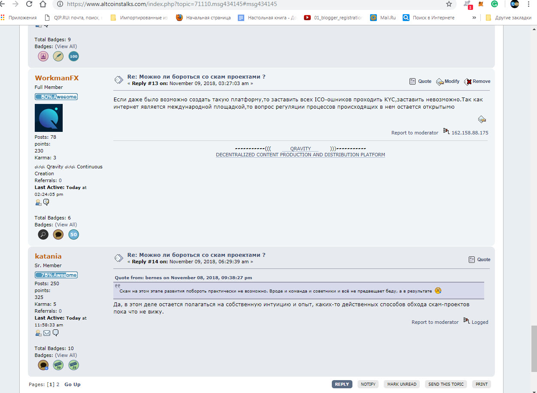Bookmark this page with the star icon
Viewport: 537px width, 393px height.
[449, 4]
